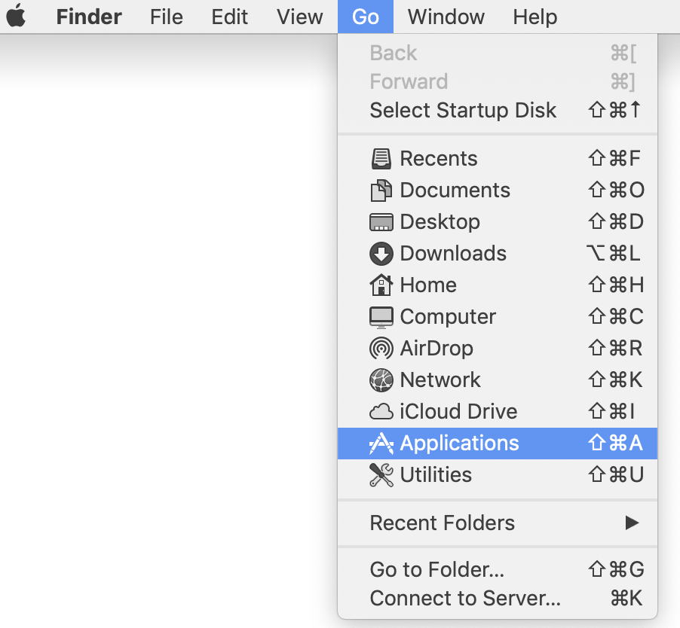680x628 pixels.
Task: Open the Apple menu
Action: coord(17,16)
